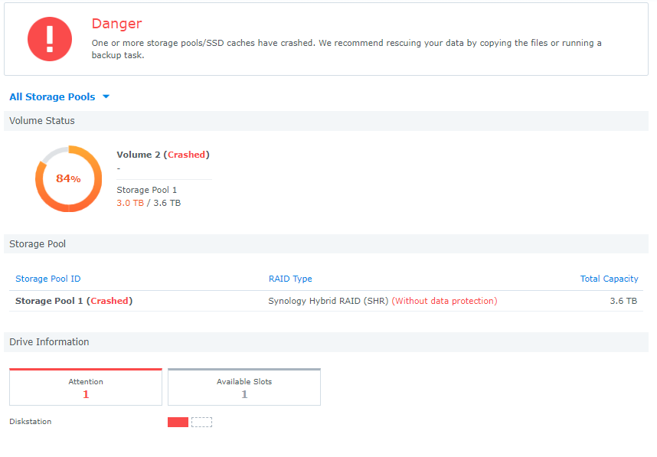Click the red Danger alert icon
The width and height of the screenshot is (657, 457).
point(49,38)
